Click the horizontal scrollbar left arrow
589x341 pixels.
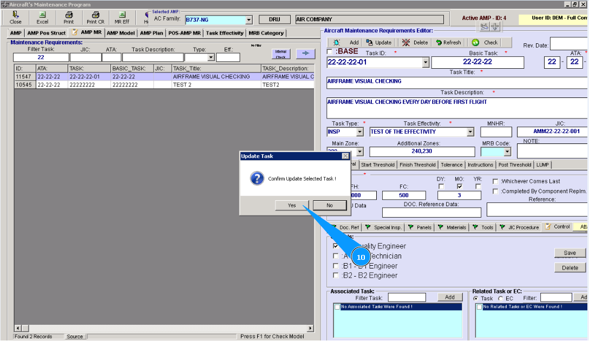(18, 328)
